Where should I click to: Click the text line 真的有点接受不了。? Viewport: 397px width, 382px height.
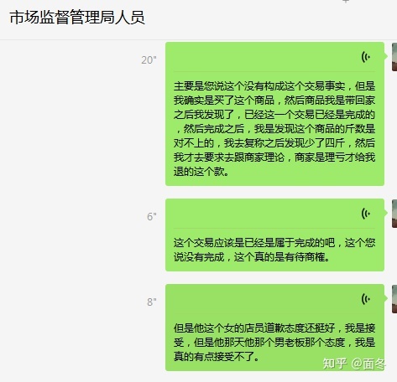[x=217, y=357]
